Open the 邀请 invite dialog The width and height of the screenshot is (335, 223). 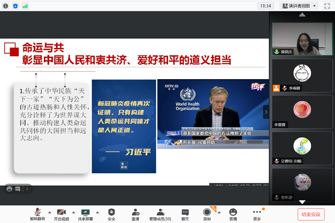click(x=135, y=214)
